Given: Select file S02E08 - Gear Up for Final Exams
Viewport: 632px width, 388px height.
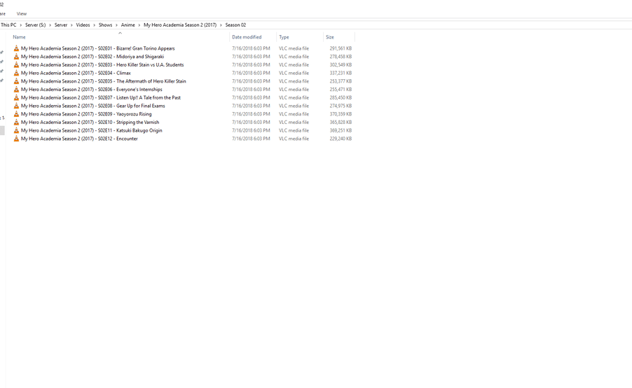Looking at the screenshot, I should [x=93, y=106].
